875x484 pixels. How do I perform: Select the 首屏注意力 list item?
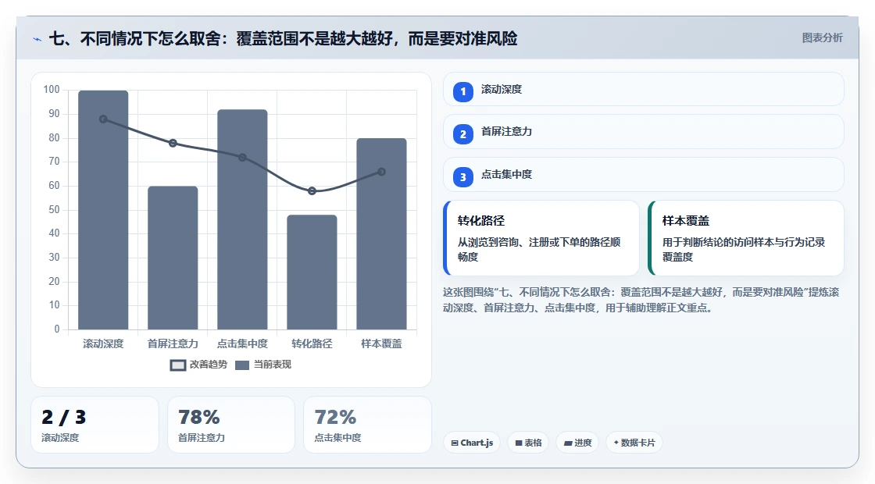[644, 132]
